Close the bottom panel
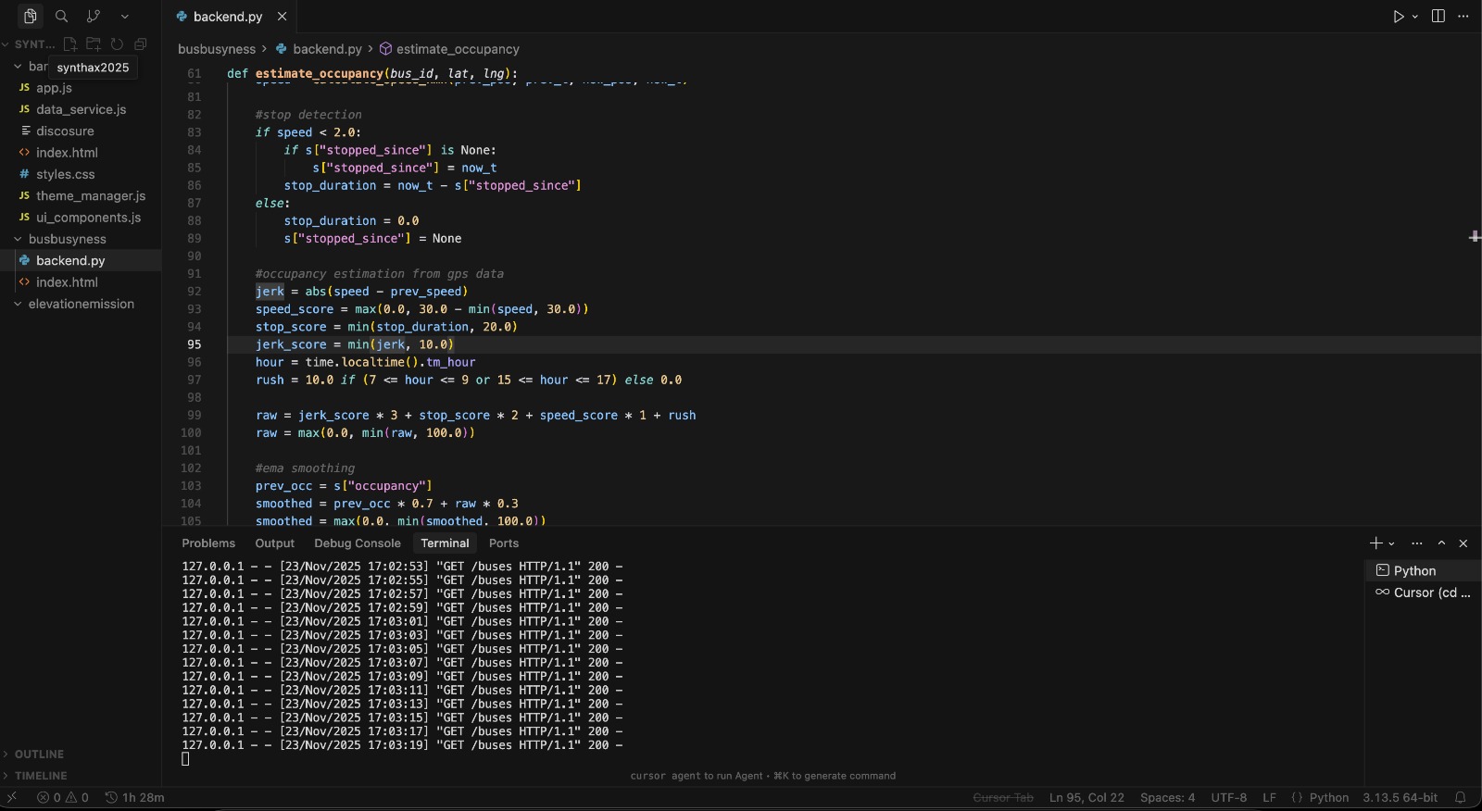This screenshot has height=811, width=1482. [x=1463, y=543]
